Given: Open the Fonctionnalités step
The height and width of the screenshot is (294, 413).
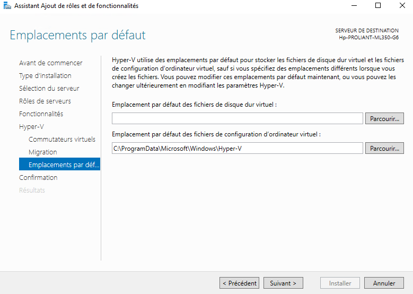Looking at the screenshot, I should click(41, 114).
